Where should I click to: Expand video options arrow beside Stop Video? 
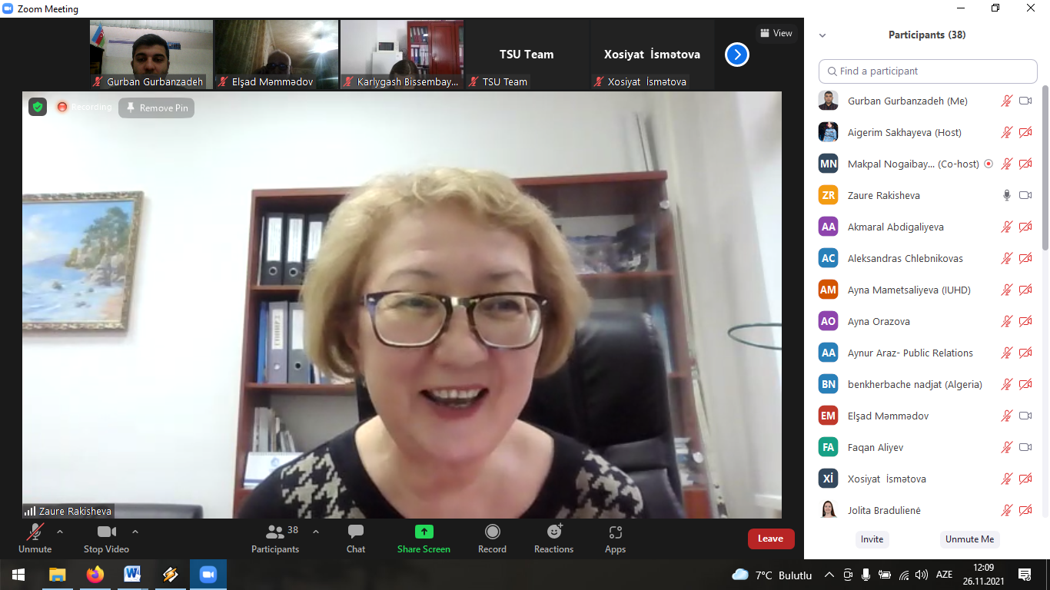[135, 531]
